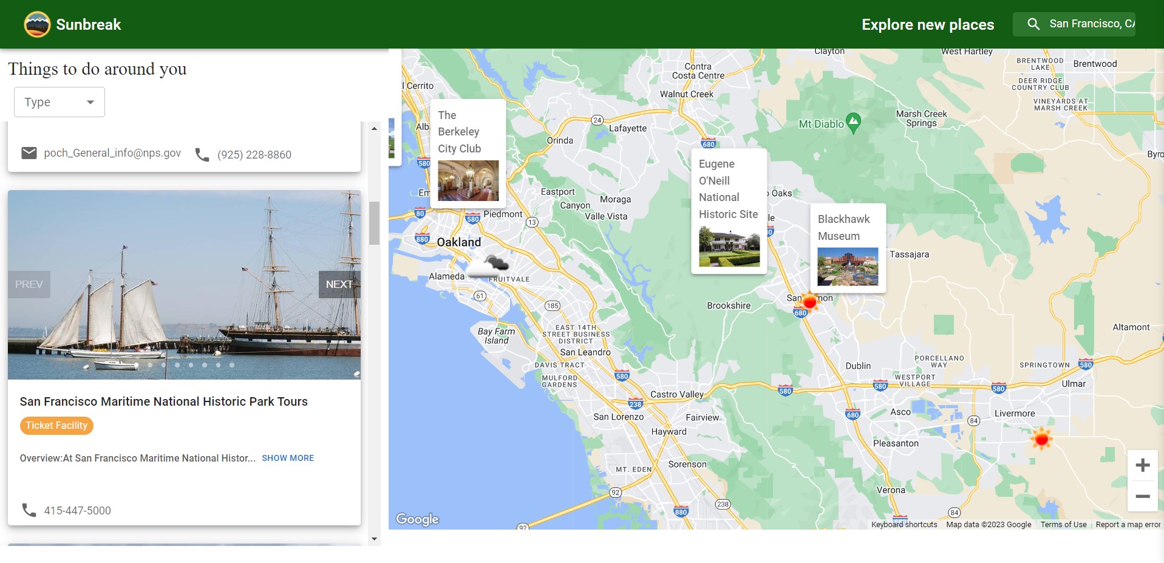Click the sun weather marker near San Ramon
This screenshot has height=563, width=1164.
point(809,302)
